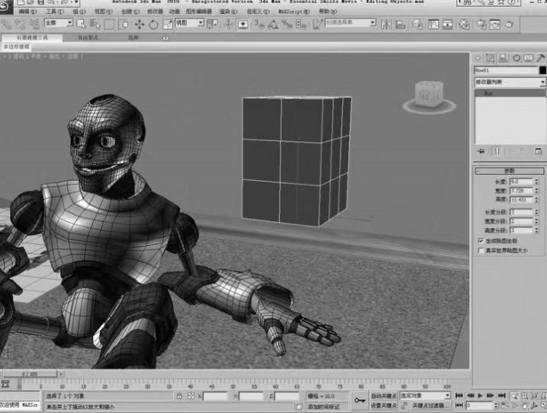Viewport: 547px width, 413px height.
Task: Toggle 生成贴图坐标 checkbox
Action: (482, 240)
